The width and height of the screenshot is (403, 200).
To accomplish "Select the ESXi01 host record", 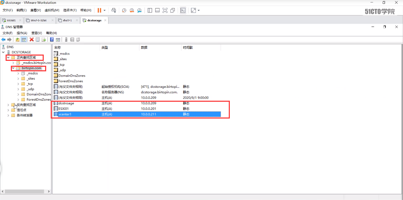I will pyautogui.click(x=137, y=109).
